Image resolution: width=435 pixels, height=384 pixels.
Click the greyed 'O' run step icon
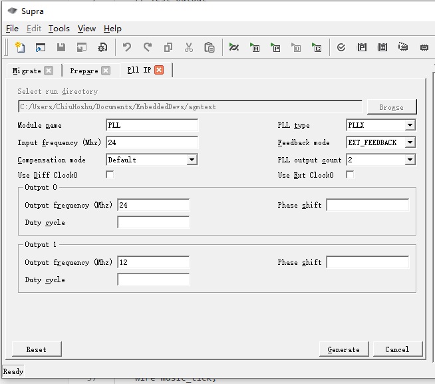tap(296, 47)
